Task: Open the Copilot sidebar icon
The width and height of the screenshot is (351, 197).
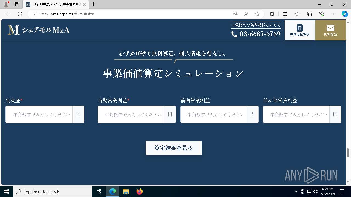Action: click(x=345, y=14)
